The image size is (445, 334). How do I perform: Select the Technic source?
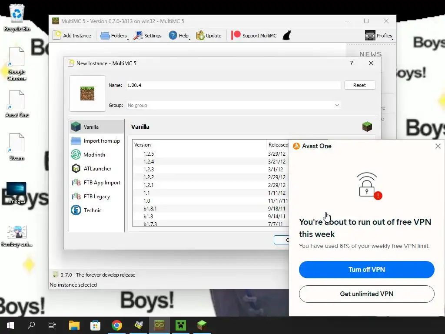(x=96, y=210)
